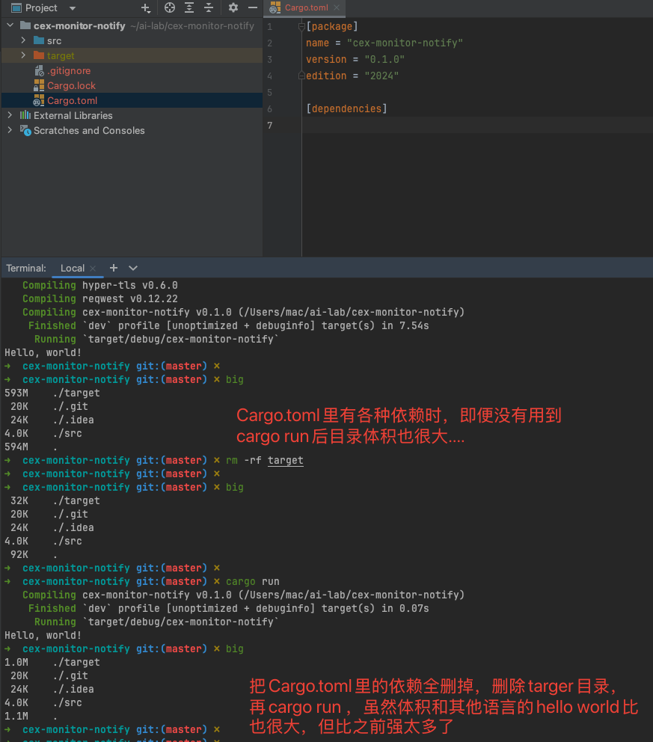The image size is (653, 742).
Task: Click the add new file plus icon in Project panel
Action: coord(146,8)
